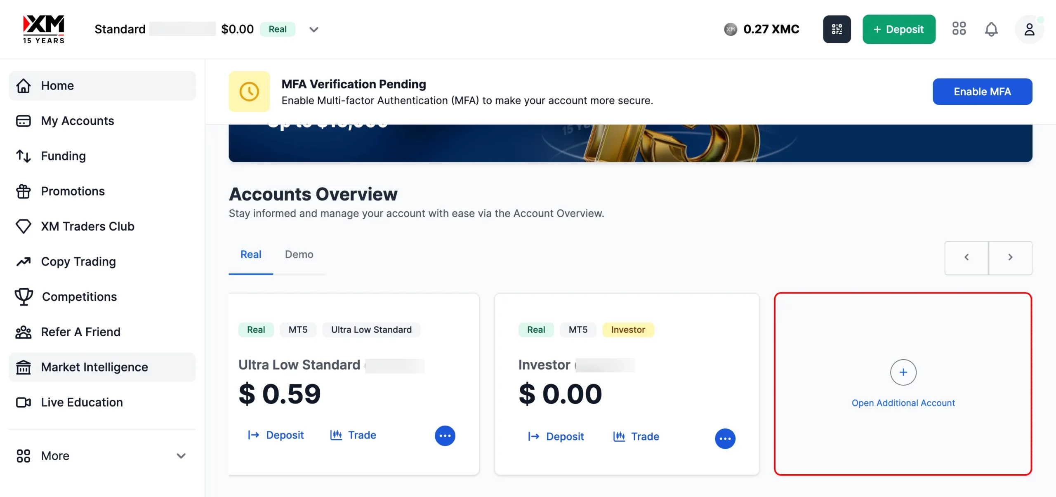The width and height of the screenshot is (1056, 497).
Task: Open more options on Ultra Low Standard card
Action: [445, 436]
